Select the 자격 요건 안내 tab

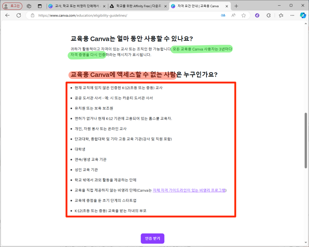(x=198, y=6)
